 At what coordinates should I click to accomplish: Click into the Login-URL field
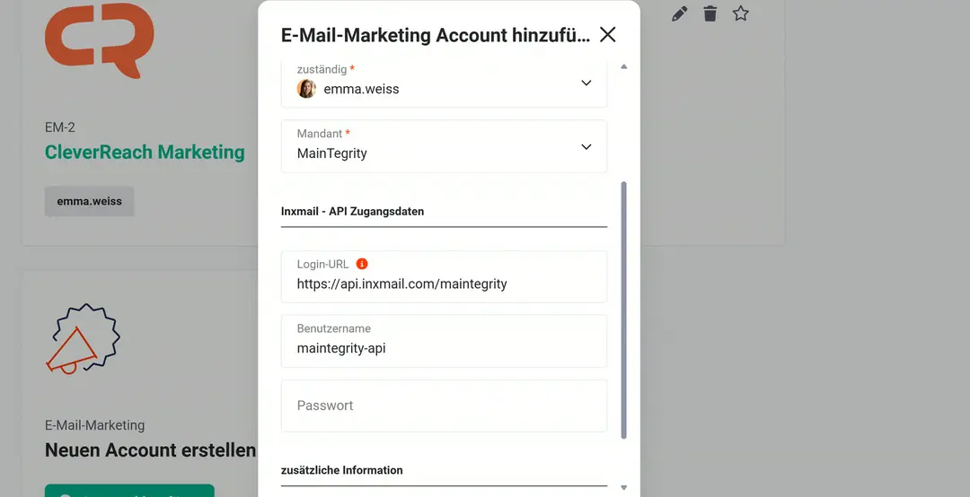(445, 276)
